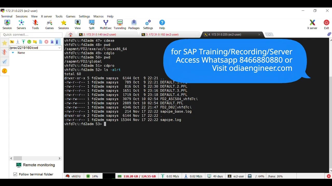Click the 14% CPU usage indicator

pos(92,176)
